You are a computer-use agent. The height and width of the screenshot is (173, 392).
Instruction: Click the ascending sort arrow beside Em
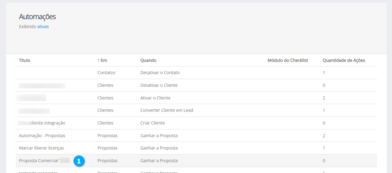(99, 61)
